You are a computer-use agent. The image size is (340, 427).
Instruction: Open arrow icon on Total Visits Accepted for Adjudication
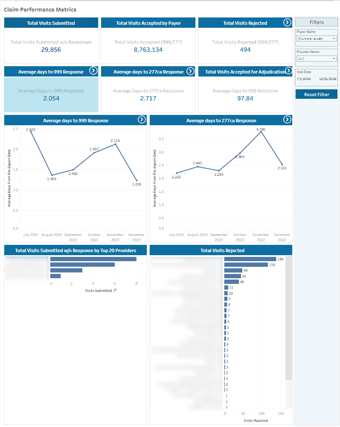coord(288,71)
